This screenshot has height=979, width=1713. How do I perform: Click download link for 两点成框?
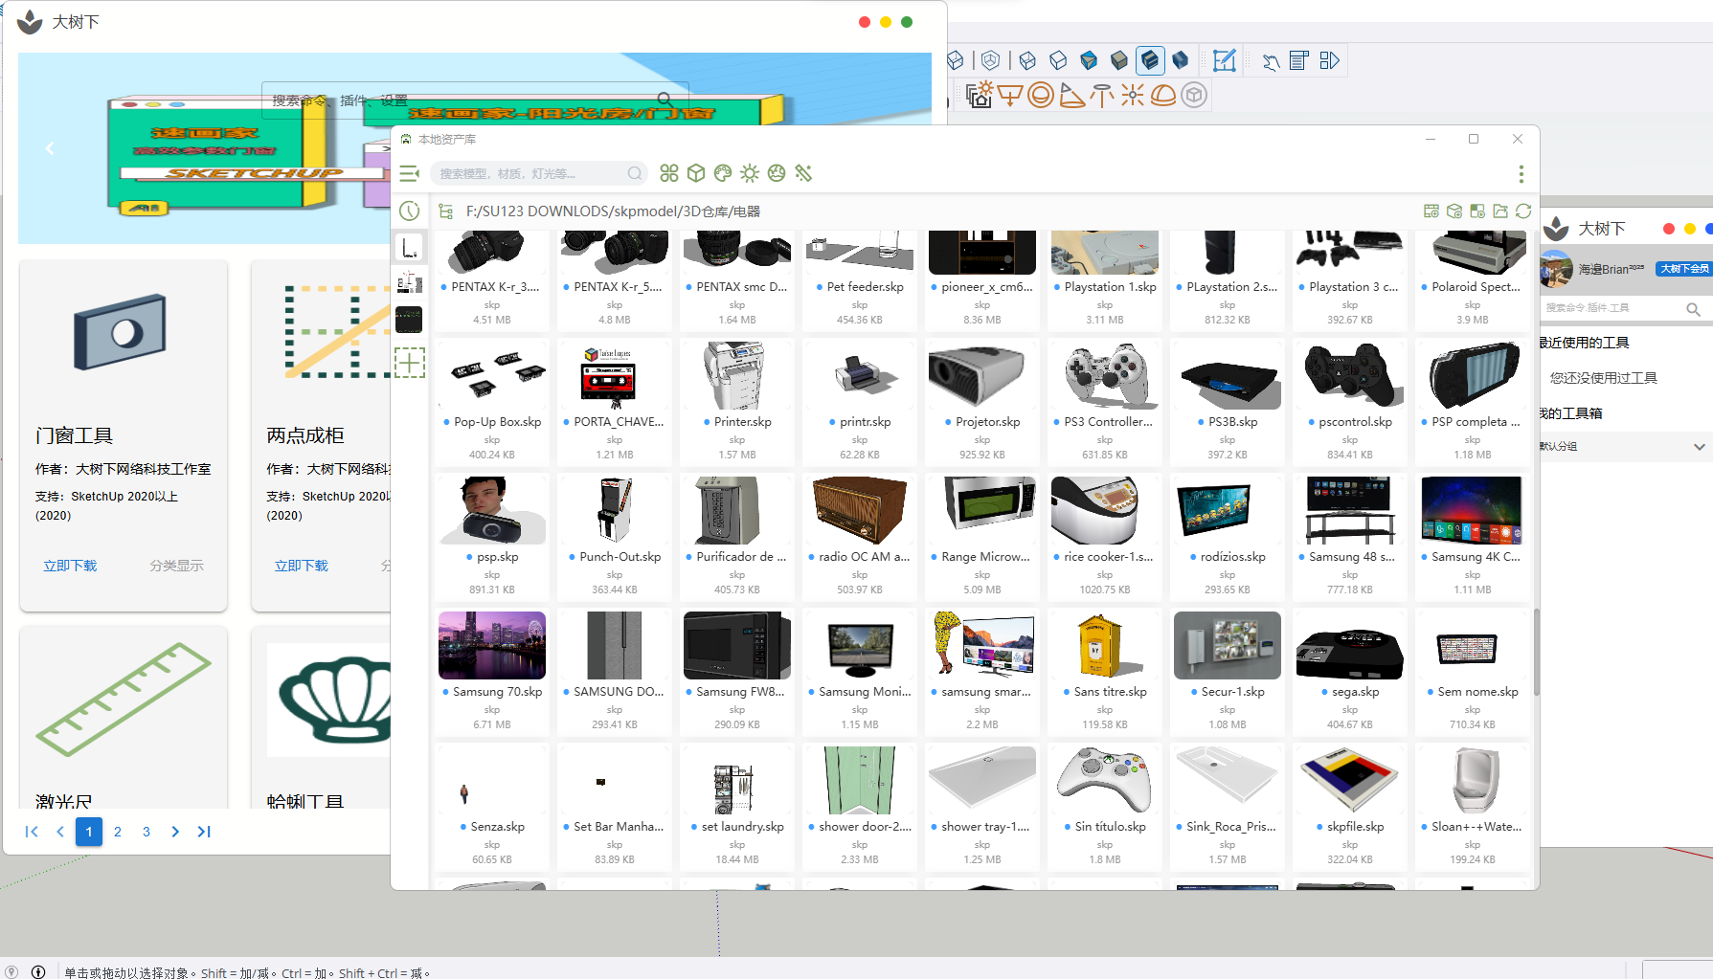pyautogui.click(x=301, y=566)
